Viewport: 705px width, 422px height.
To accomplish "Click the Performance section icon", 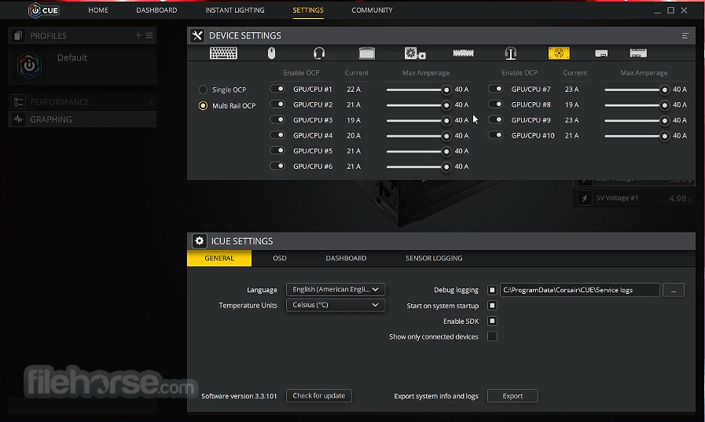I will click(x=18, y=102).
